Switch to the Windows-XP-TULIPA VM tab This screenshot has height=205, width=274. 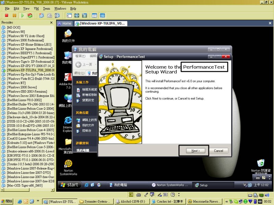click(x=100, y=24)
